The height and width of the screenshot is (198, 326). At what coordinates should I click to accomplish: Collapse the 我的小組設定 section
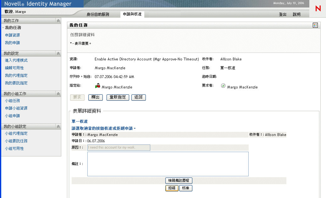point(58,126)
